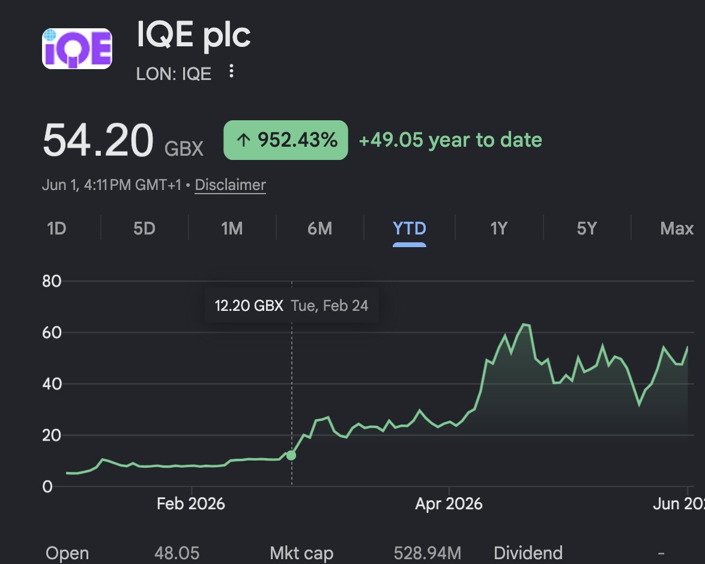Click the Mkt cap label
Viewport: 705px width, 564px height.
click(301, 553)
